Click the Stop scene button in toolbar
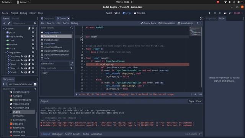Image resolution: width=245 pixels, height=138 pixels. pos(220,13)
